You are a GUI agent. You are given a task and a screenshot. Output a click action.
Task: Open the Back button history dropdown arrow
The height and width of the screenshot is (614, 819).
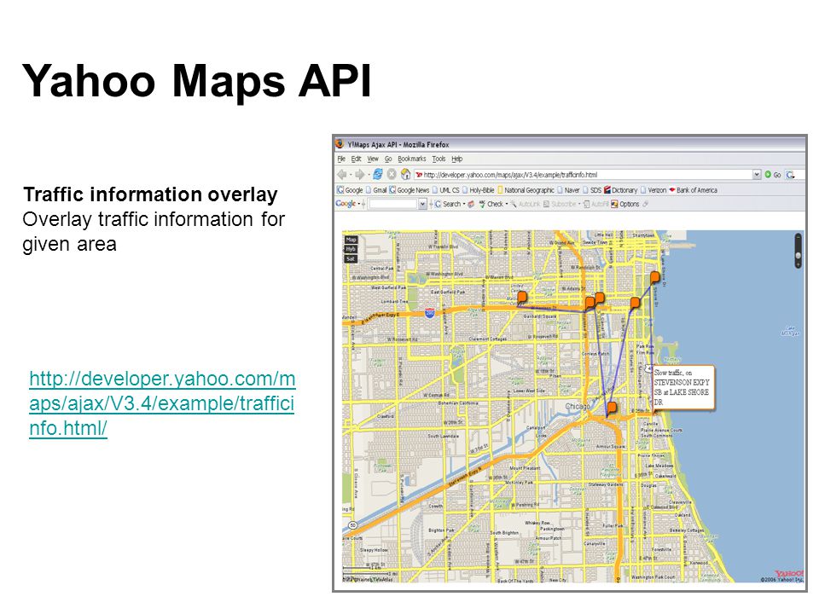(x=351, y=175)
